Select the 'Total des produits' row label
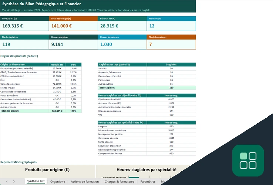The image size is (273, 185). pyautogui.click(x=10, y=111)
